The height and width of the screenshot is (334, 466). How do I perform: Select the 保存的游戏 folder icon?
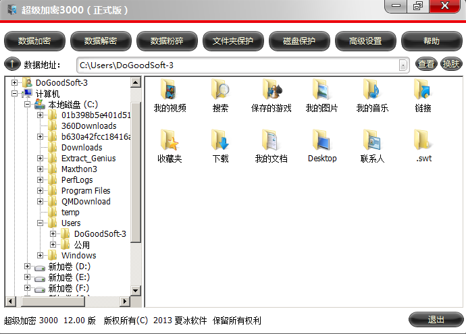click(x=271, y=89)
